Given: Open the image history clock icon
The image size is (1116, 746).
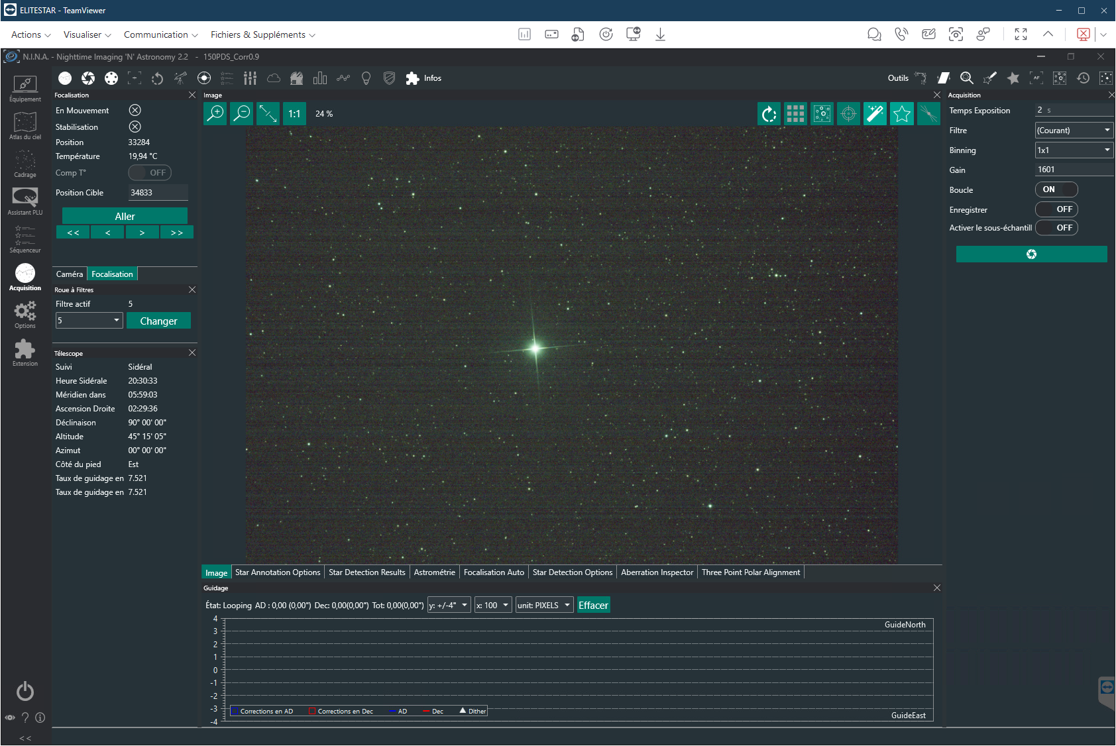Looking at the screenshot, I should (x=1083, y=78).
